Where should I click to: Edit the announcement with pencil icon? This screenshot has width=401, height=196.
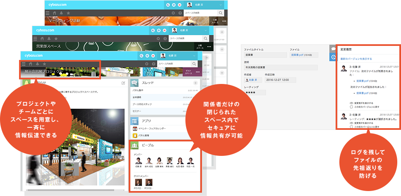click(123, 83)
